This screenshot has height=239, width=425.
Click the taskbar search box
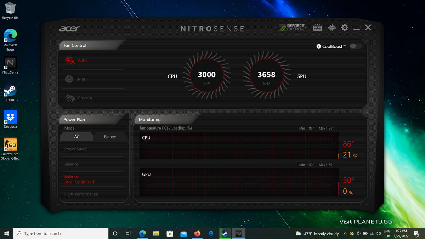(61, 233)
